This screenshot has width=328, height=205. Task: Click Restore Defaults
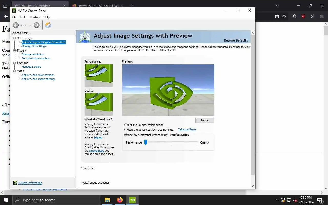pos(236,40)
